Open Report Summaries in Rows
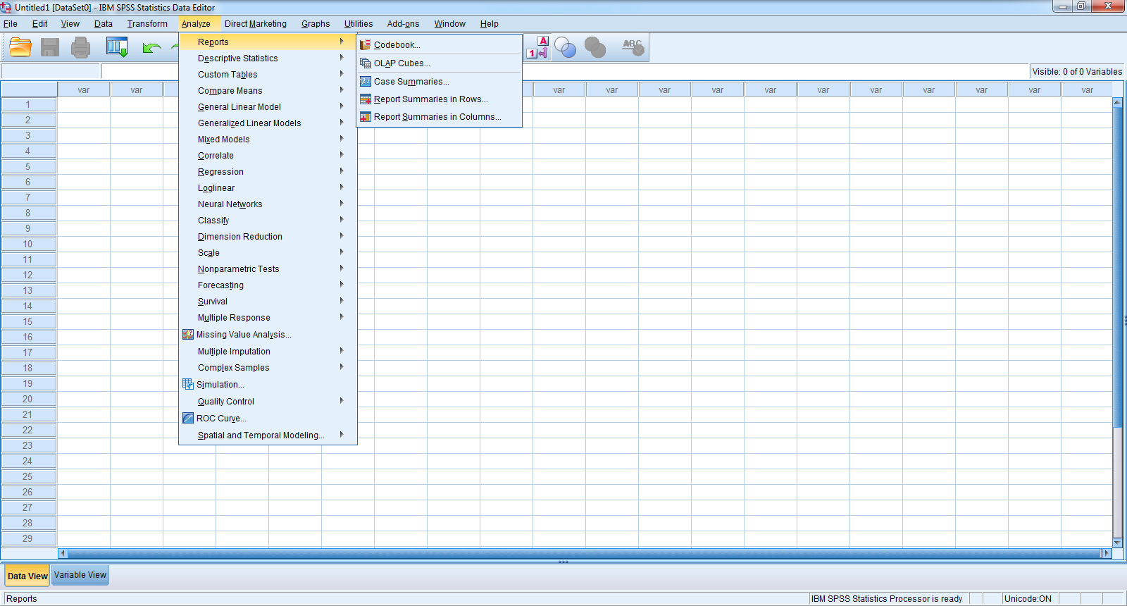The height and width of the screenshot is (606, 1127). 440,99
